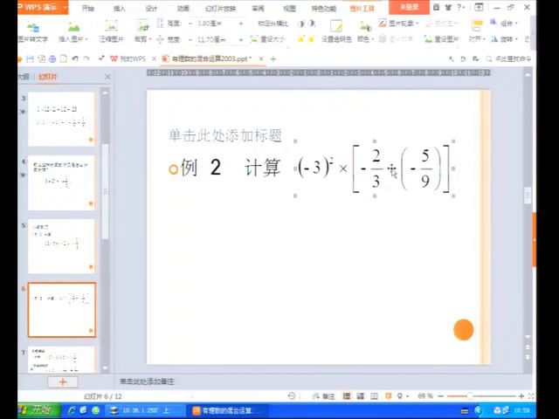Click the zoom in plus icon
The height and width of the screenshot is (419, 559).
click(x=522, y=396)
